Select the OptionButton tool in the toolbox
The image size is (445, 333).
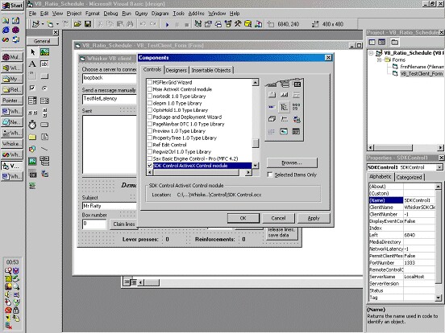(x=44, y=88)
